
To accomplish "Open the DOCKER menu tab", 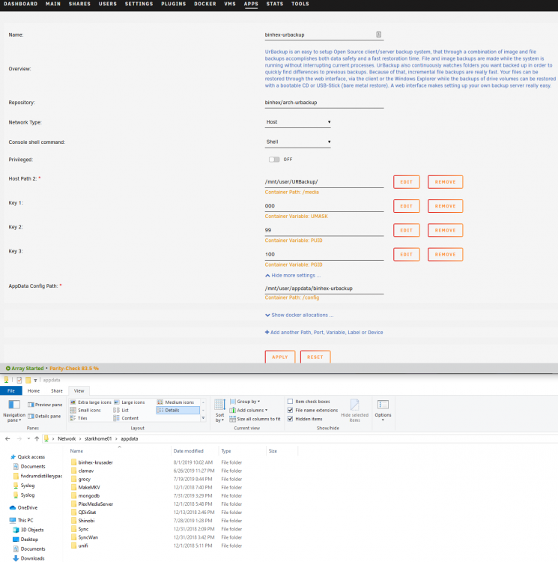I will tap(205, 4).
